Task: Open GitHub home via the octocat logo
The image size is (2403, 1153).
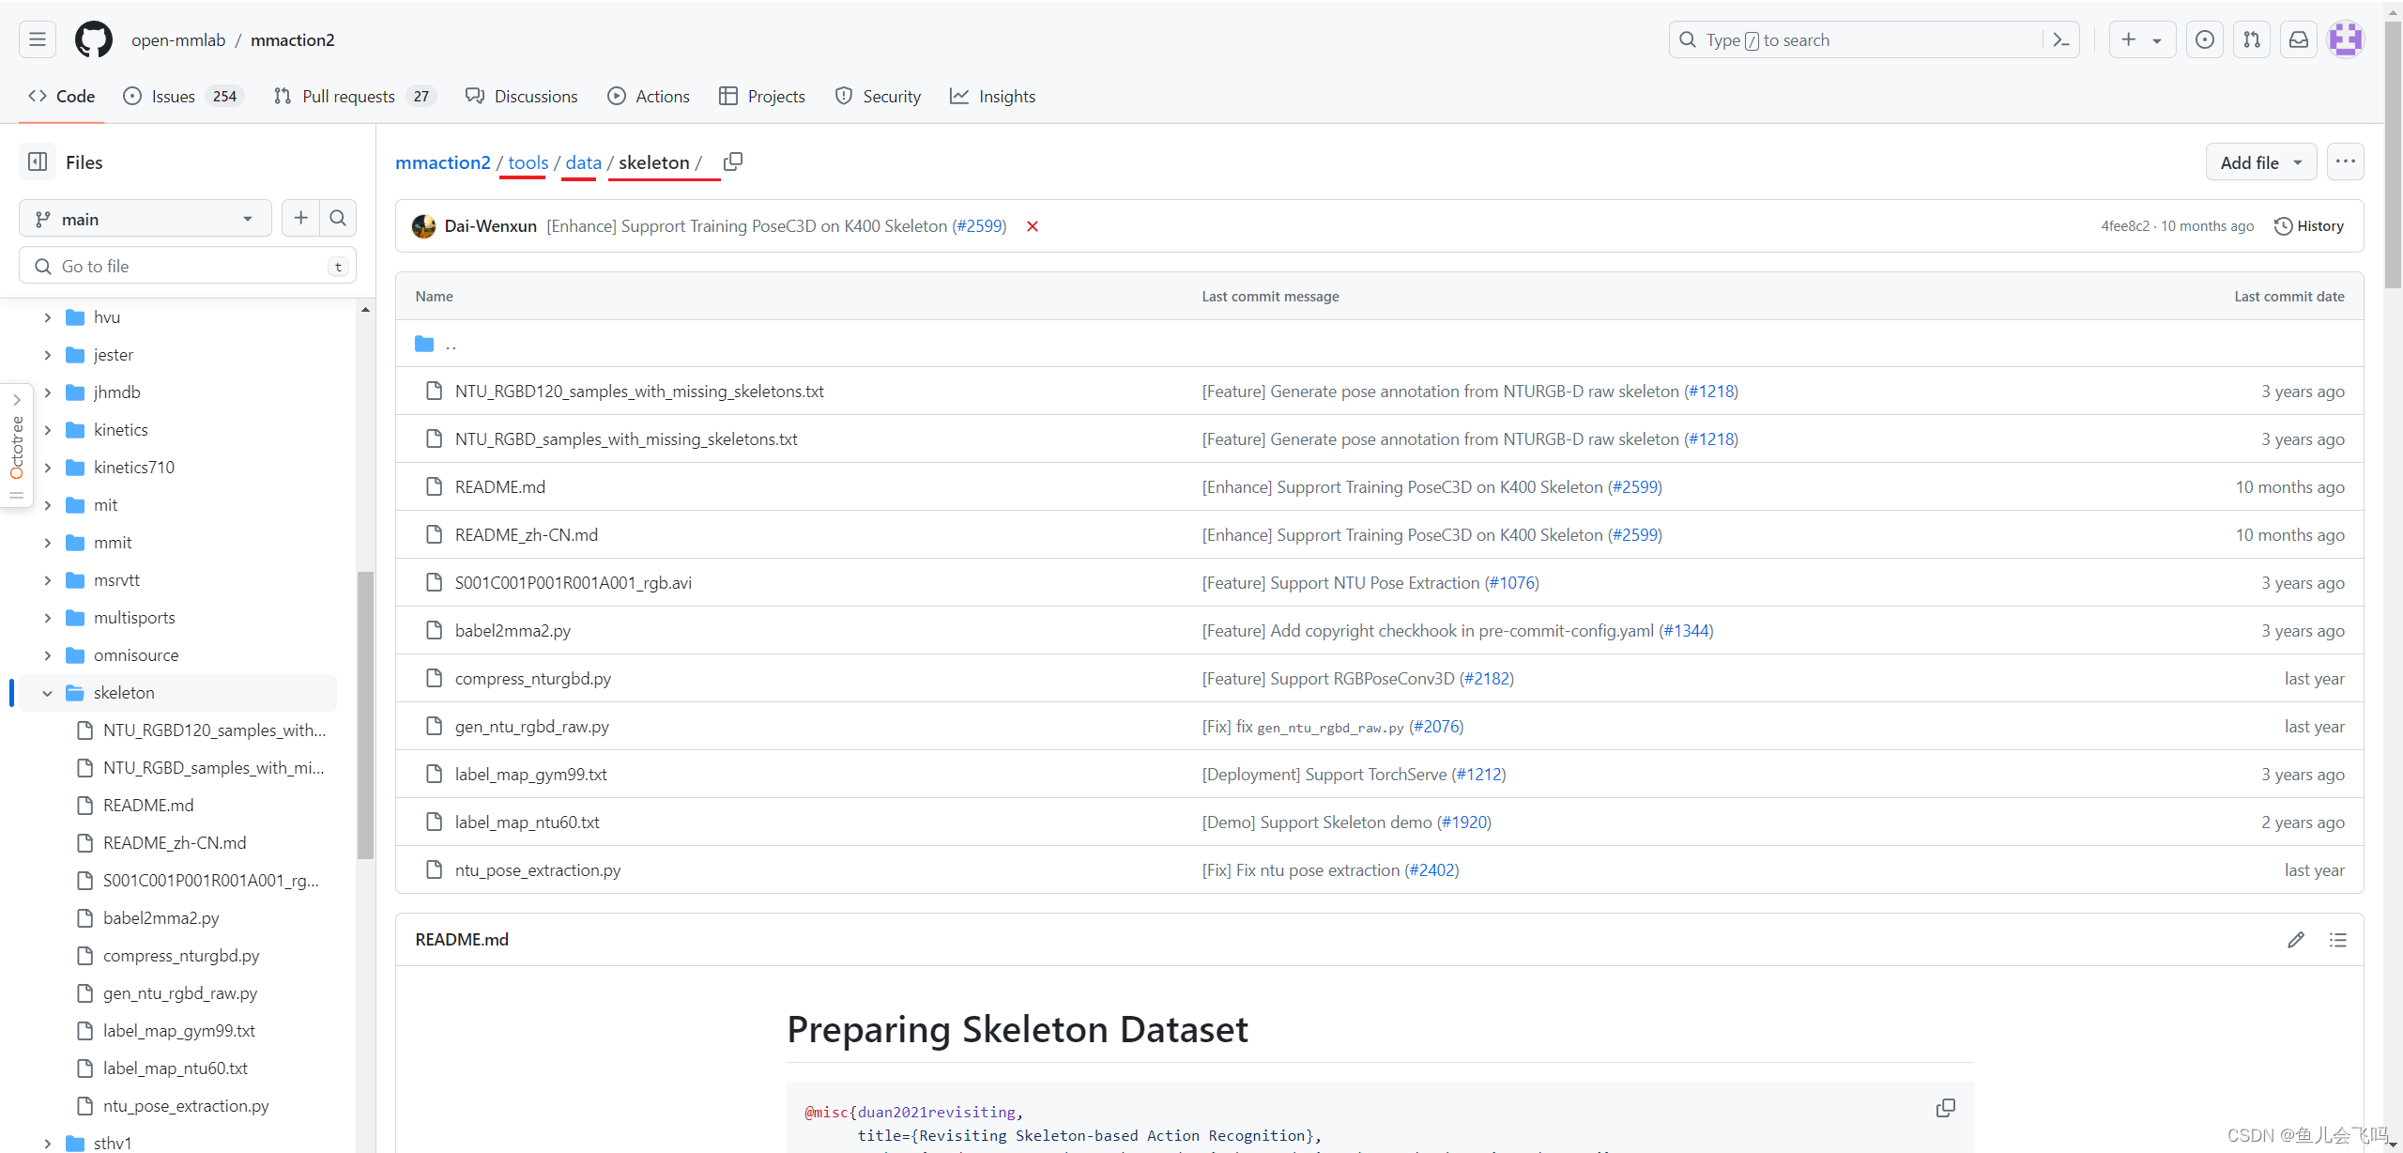Action: pos(93,39)
